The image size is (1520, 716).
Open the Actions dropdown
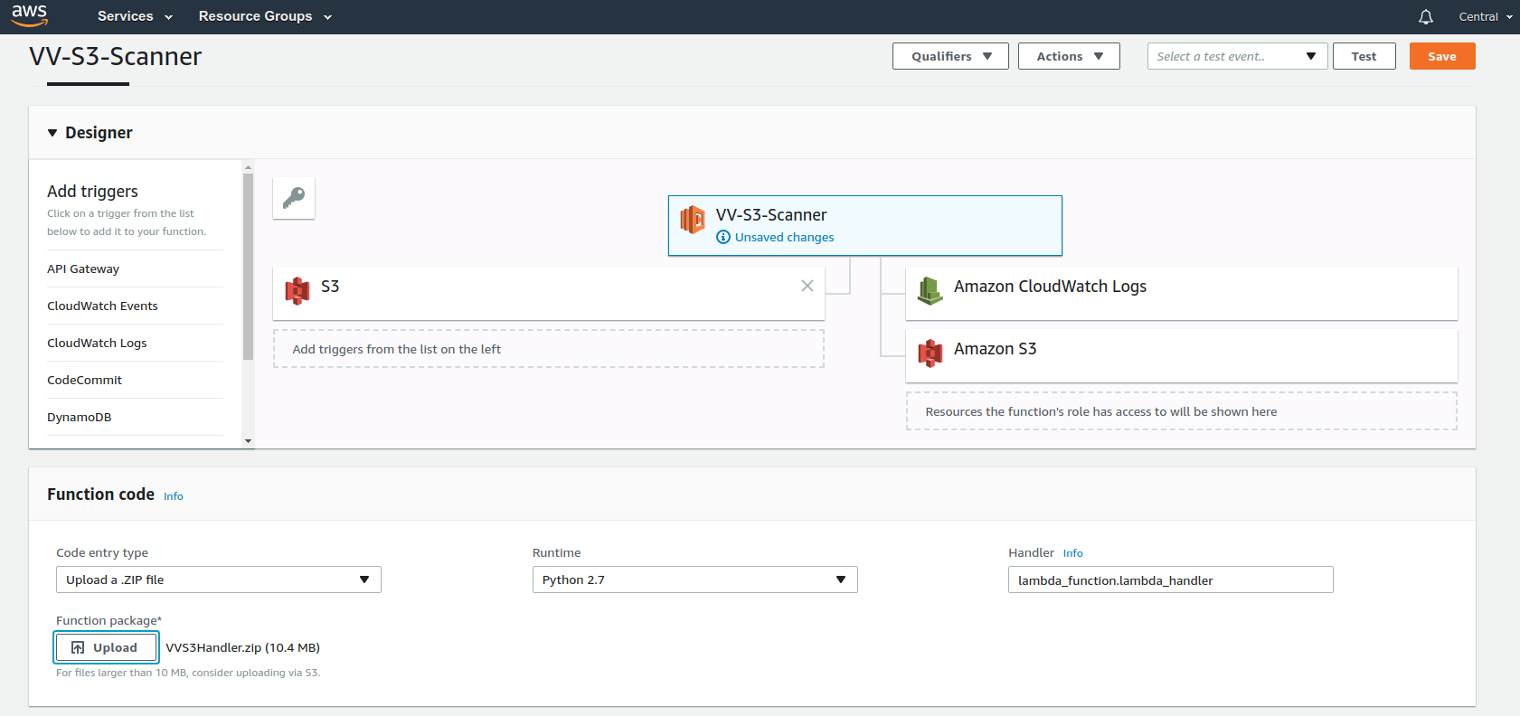[x=1068, y=56]
